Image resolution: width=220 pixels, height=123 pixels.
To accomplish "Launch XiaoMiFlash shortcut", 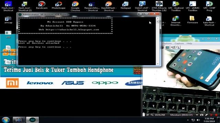I will 109,6.
